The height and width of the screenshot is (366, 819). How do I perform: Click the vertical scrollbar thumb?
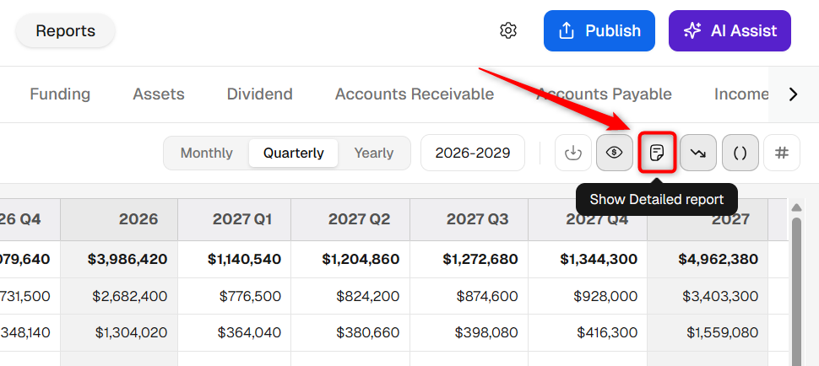coord(796,292)
